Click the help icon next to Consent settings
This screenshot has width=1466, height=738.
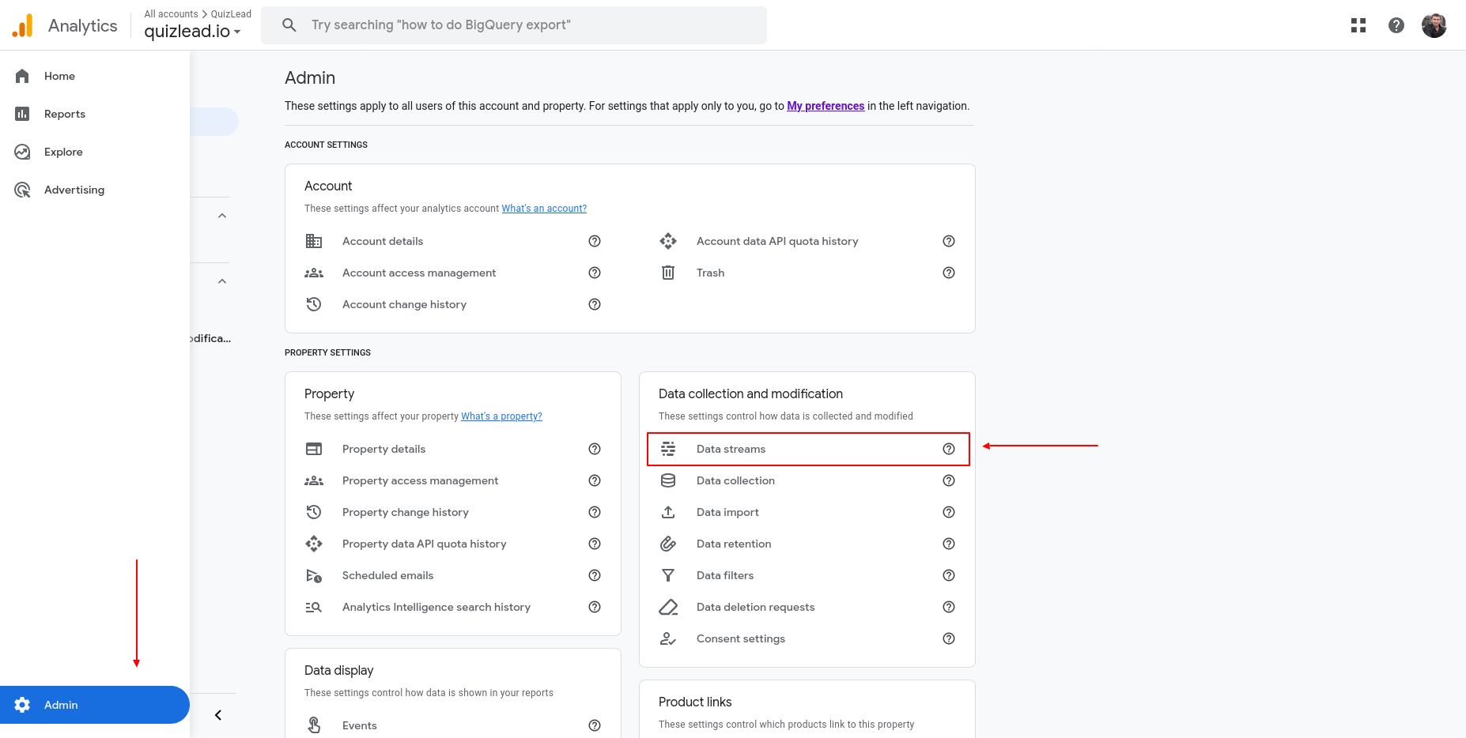click(x=949, y=638)
